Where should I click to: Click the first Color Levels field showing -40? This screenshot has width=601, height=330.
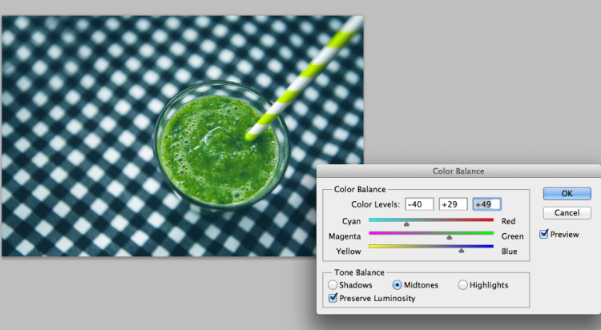click(x=419, y=204)
